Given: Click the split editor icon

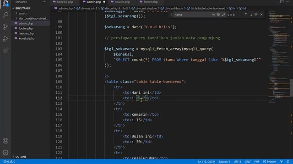Looking at the screenshot, I should 282,2.
